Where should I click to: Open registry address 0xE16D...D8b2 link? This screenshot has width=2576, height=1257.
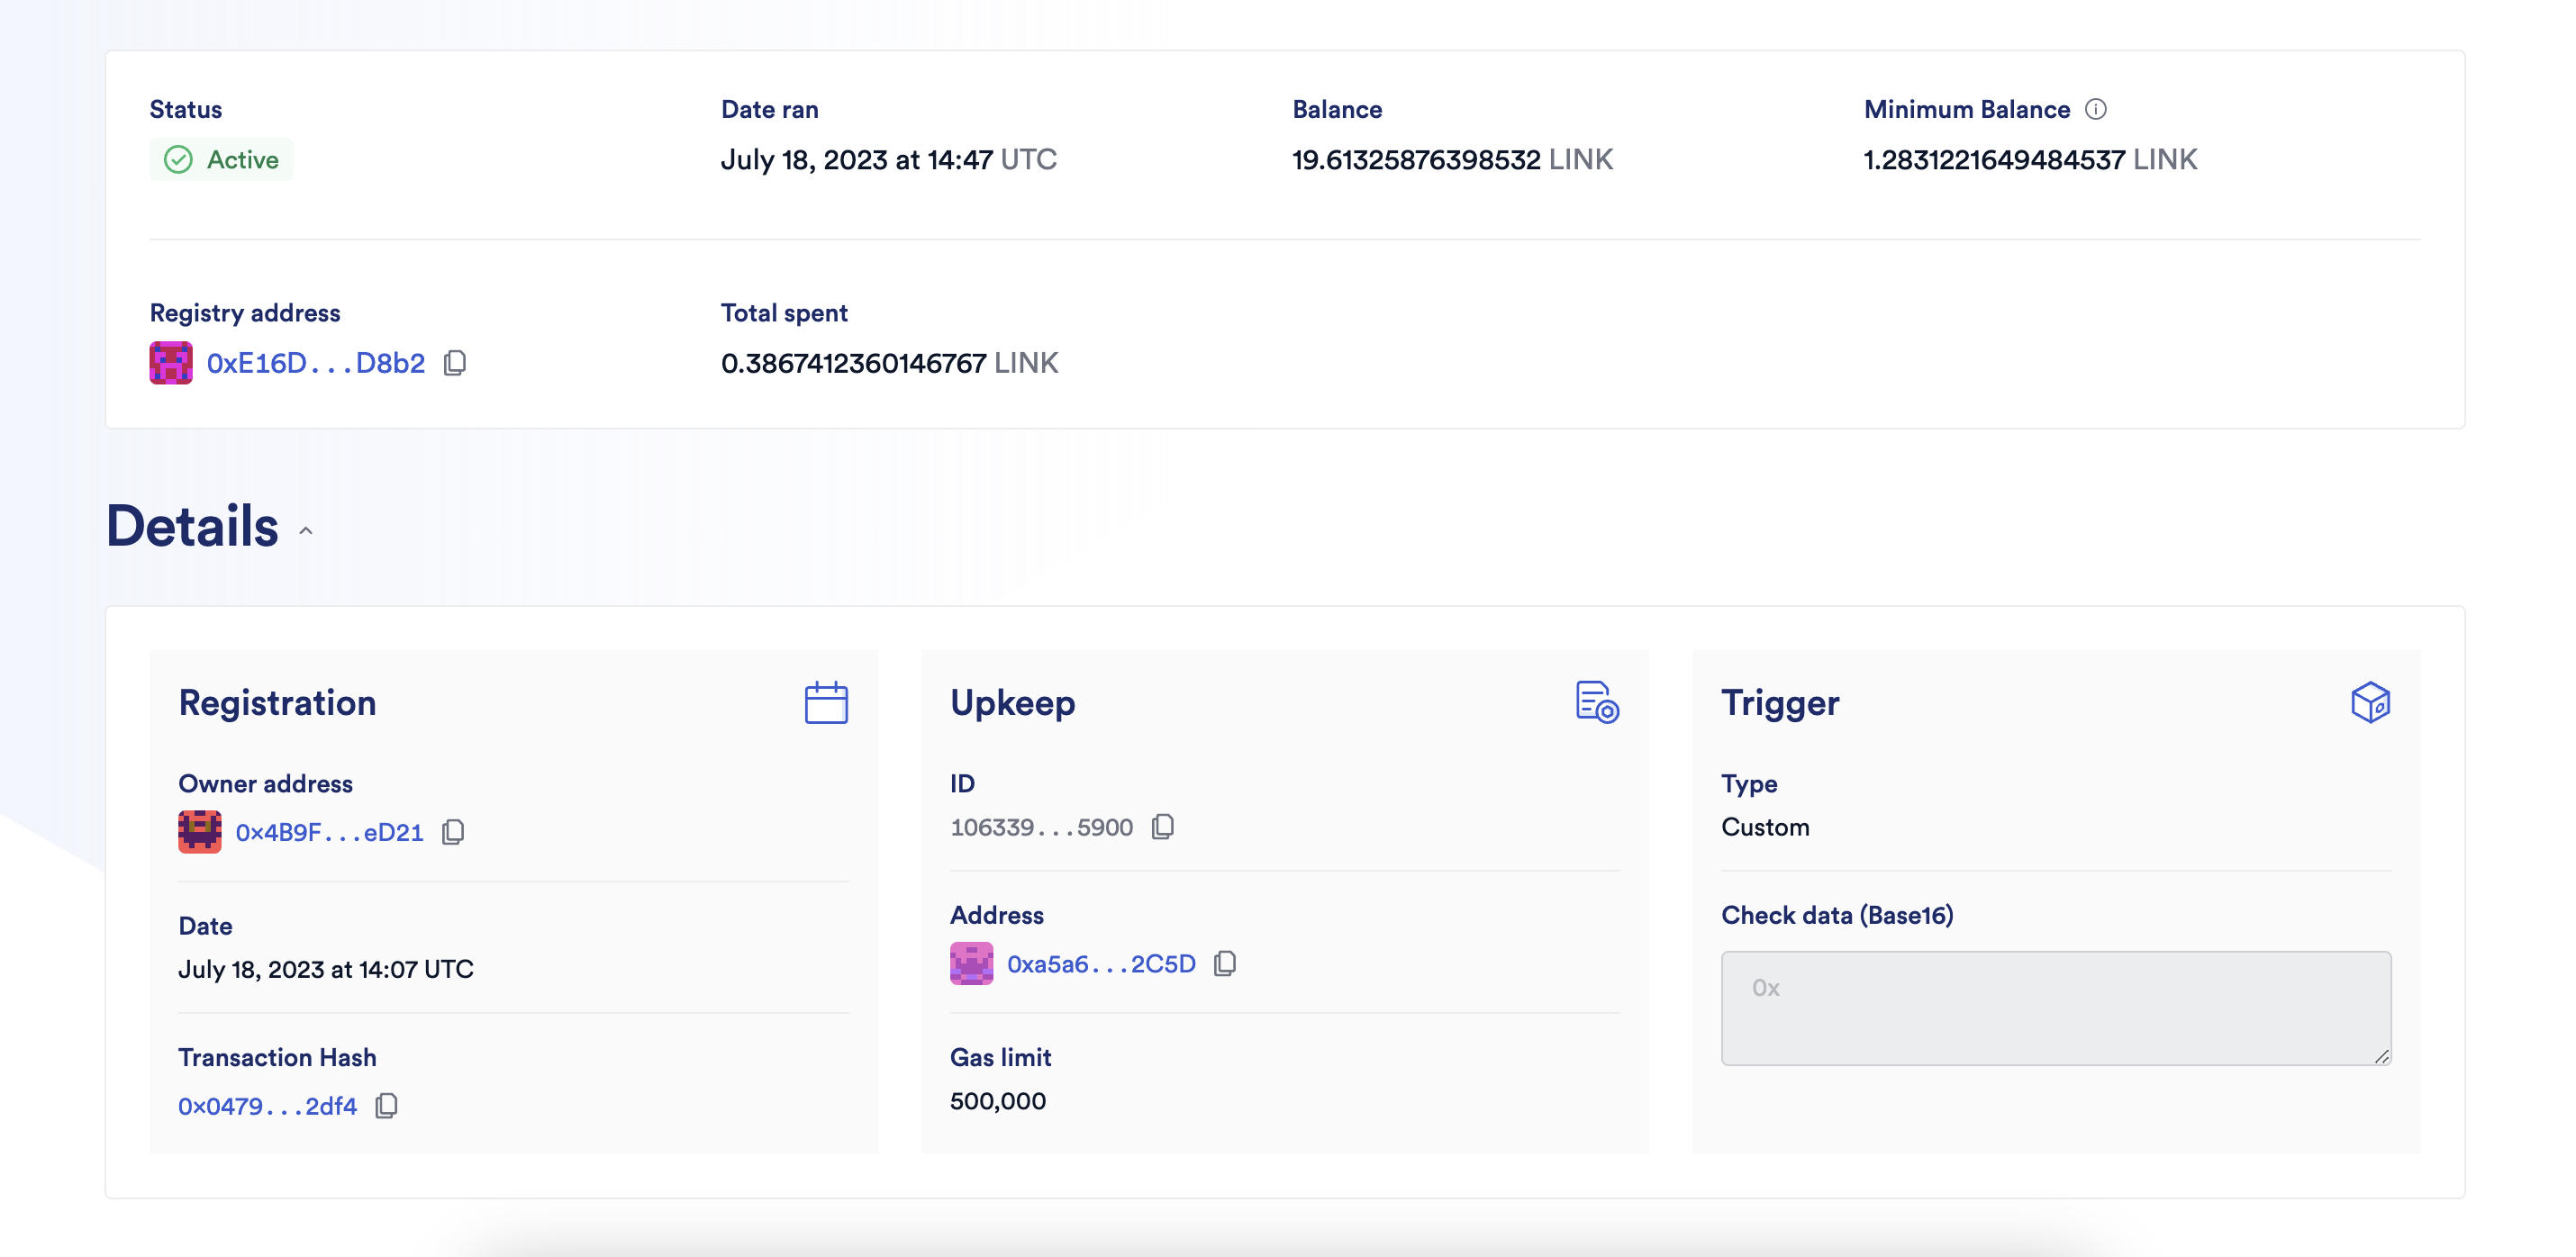point(316,363)
